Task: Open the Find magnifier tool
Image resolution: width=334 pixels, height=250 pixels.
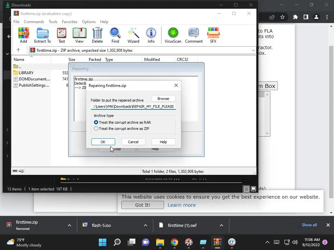Action: pos(115,35)
